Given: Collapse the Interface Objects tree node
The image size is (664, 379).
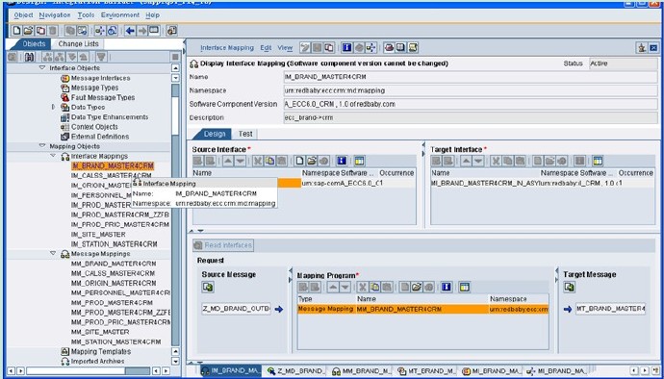Looking at the screenshot, I should (x=42, y=67).
